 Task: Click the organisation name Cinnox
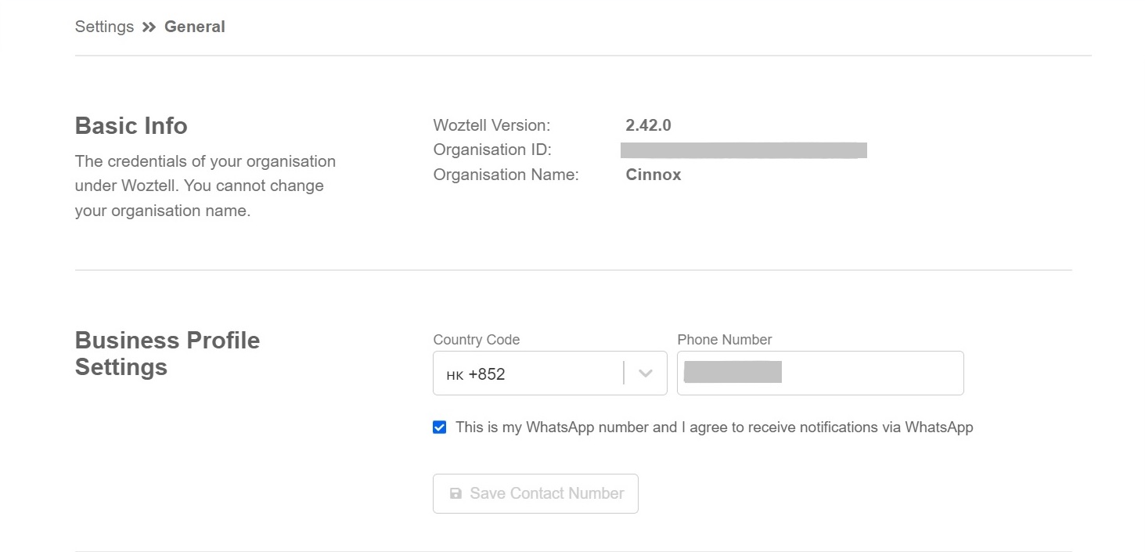coord(653,175)
